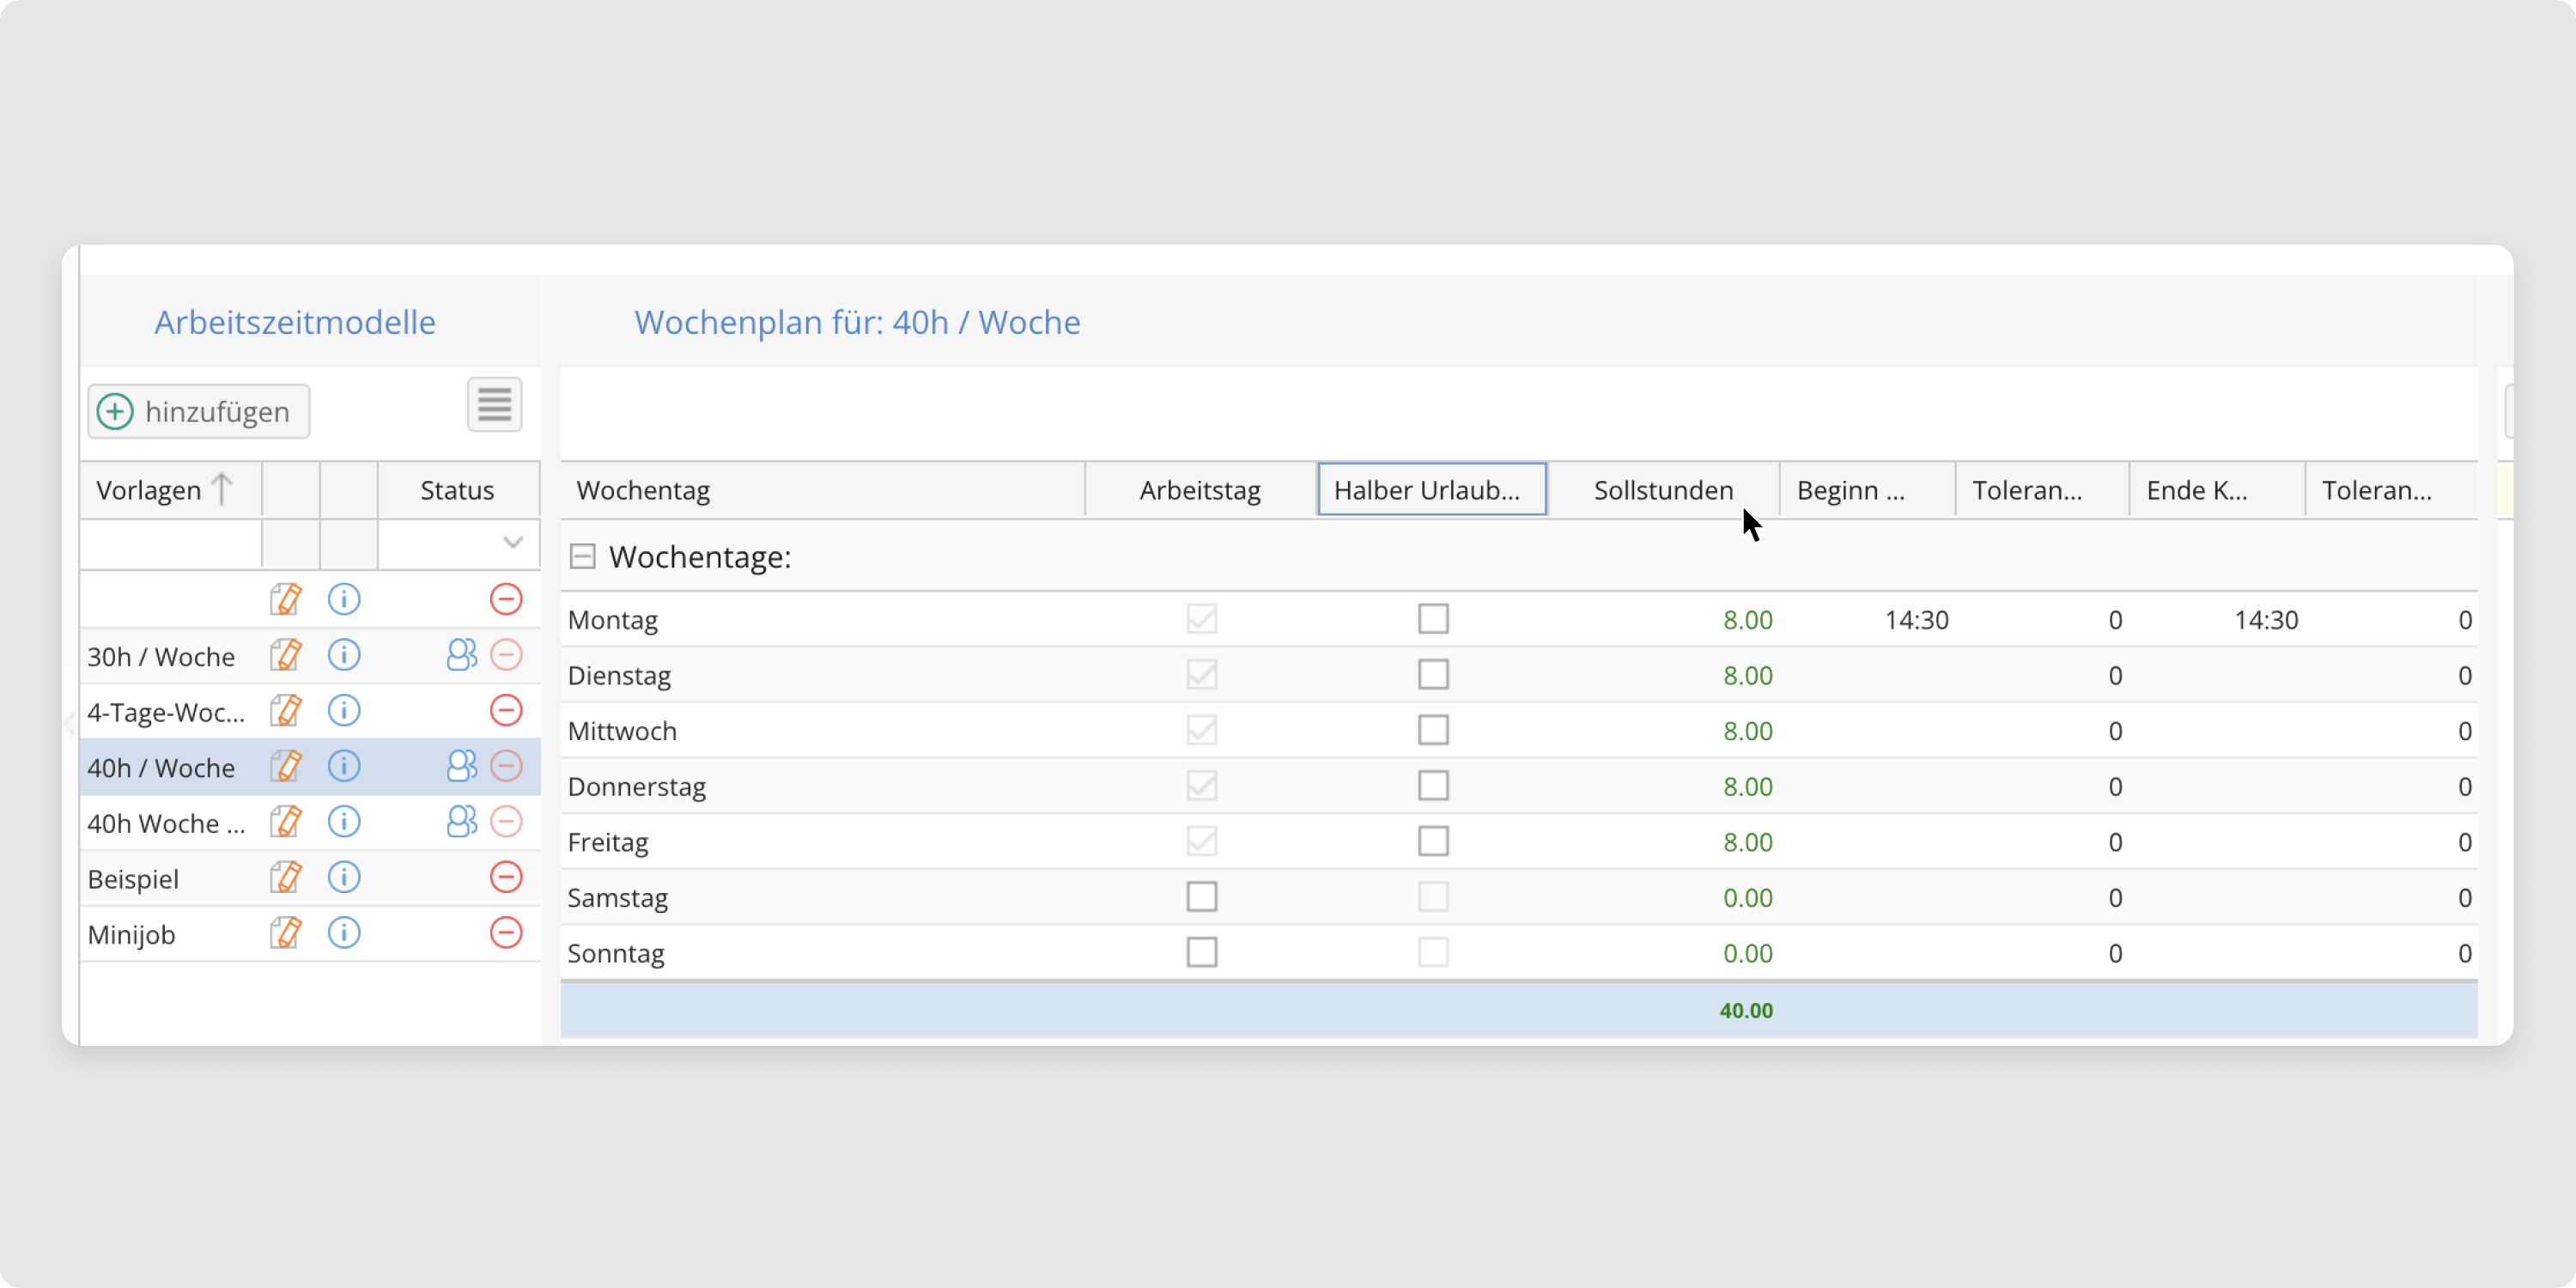Collapse the Wochentage group
Viewport: 2576px width, 1288px height.
[582, 557]
